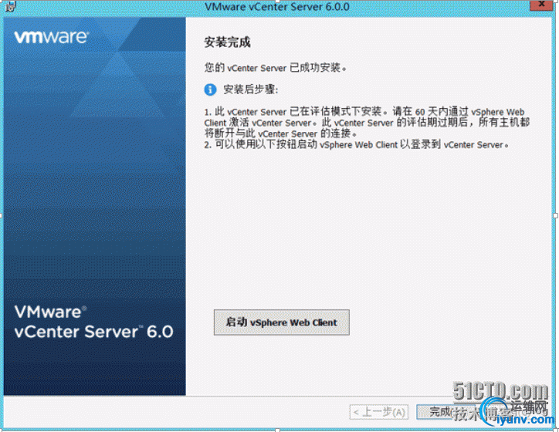Click the blue info icon beside 安装后步骤
This screenshot has width=559, height=432.
210,89
